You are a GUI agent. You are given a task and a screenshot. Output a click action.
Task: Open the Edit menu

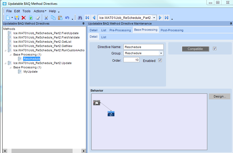17,11
